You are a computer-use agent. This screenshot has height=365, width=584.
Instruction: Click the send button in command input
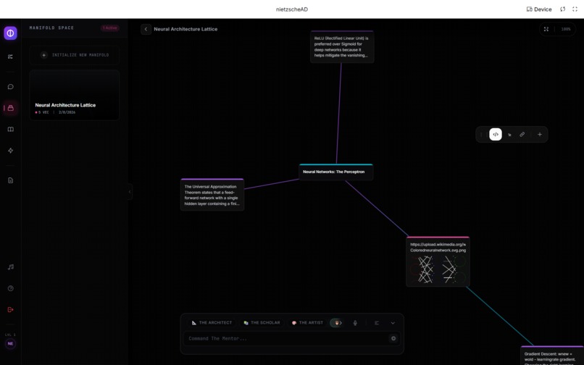point(393,338)
